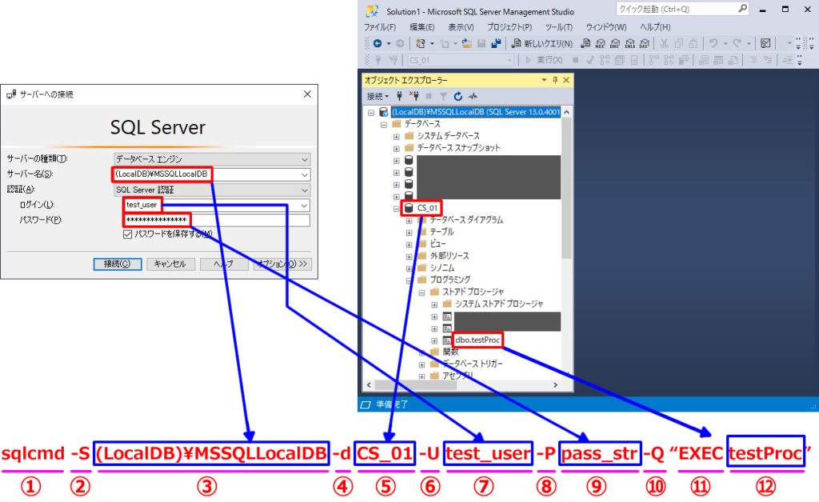Click the 新しいクエリ (New Query) toolbar button

pos(542,43)
